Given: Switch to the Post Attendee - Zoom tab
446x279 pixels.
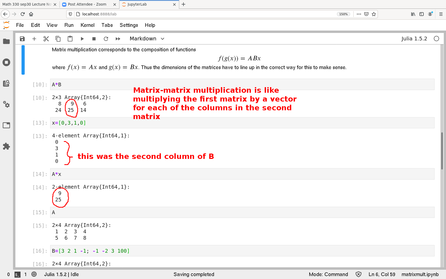Looking at the screenshot, I should (x=87, y=4).
